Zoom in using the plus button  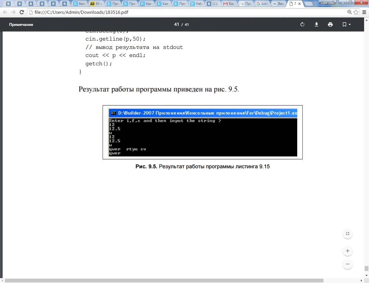(x=347, y=251)
